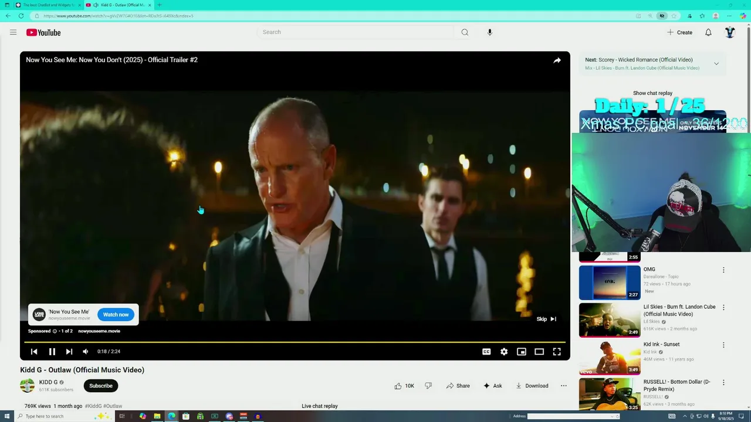Reload the page
This screenshot has width=751, height=422.
click(21, 16)
